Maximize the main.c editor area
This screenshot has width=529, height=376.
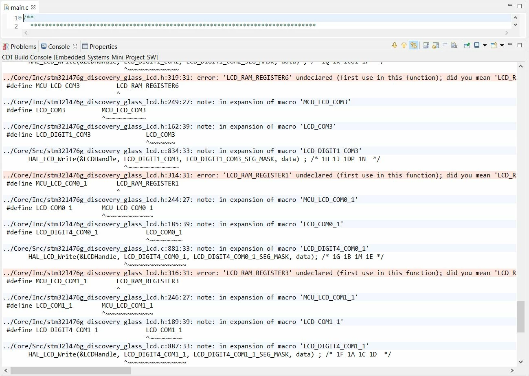(520, 6)
